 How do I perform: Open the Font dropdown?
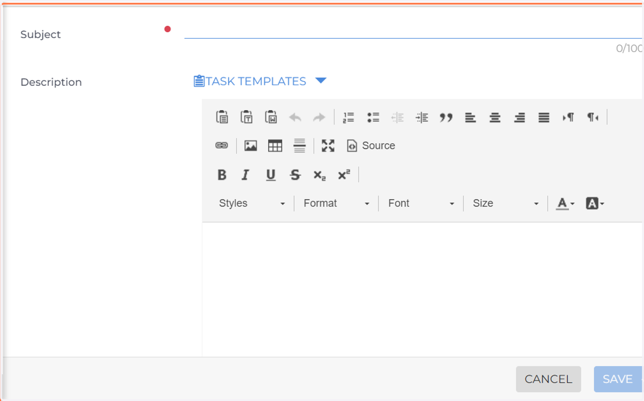[x=421, y=203]
